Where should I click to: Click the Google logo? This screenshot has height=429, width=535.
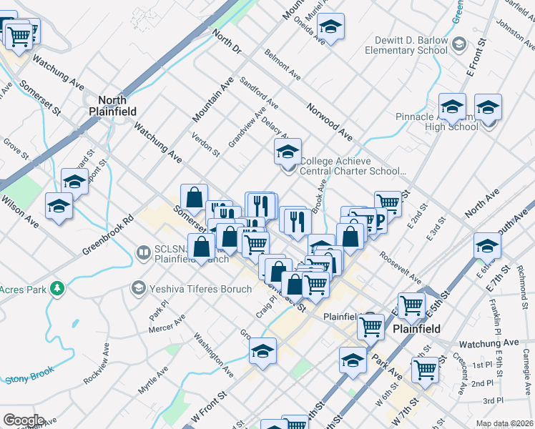24,420
